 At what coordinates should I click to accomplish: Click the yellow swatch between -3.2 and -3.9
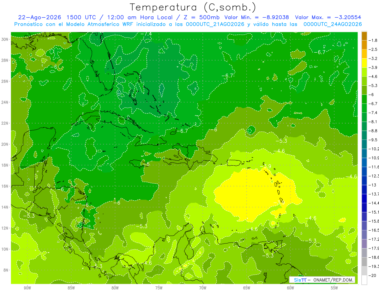(364, 63)
